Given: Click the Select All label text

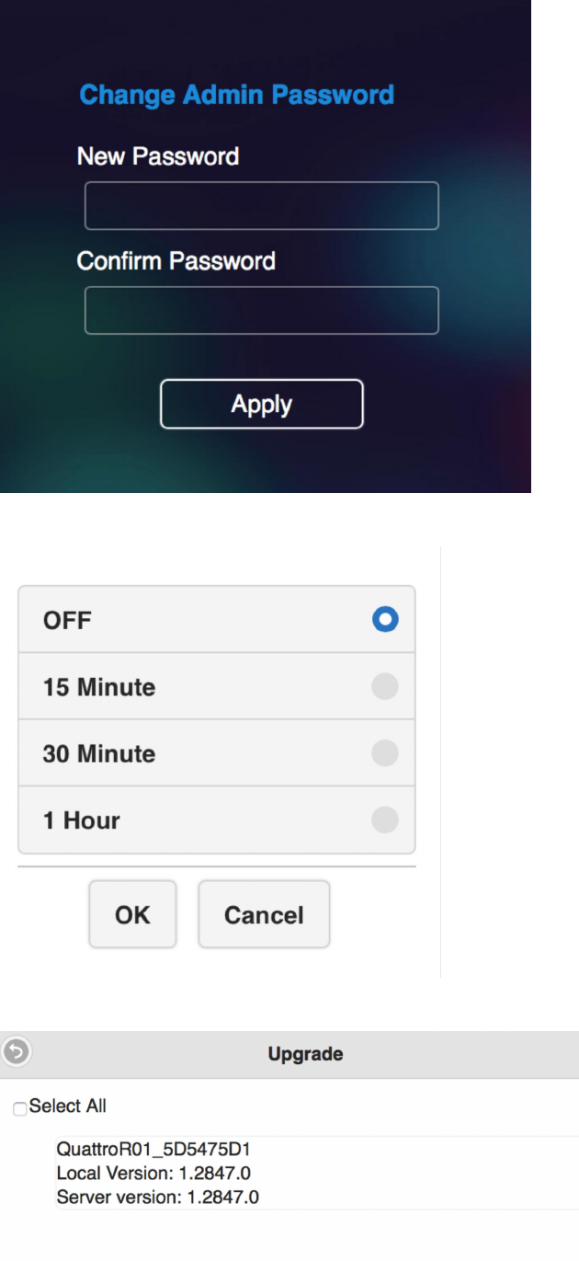Looking at the screenshot, I should pos(68,1106).
